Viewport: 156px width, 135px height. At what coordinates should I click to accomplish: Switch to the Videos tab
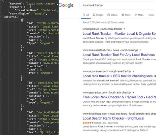click(x=113, y=15)
